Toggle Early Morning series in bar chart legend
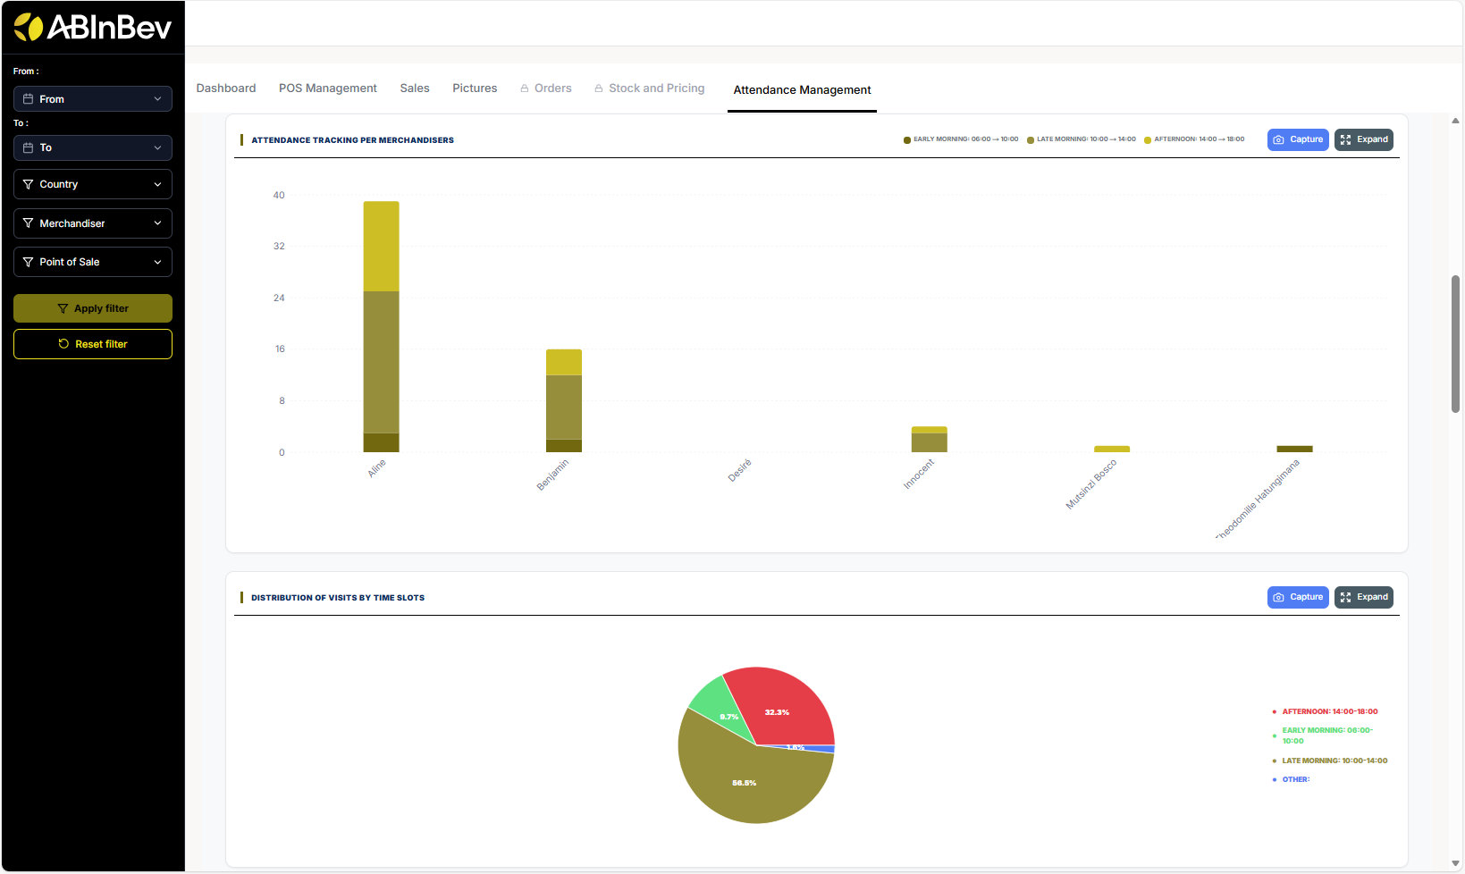Screen dimensions: 1465x874 click(960, 139)
